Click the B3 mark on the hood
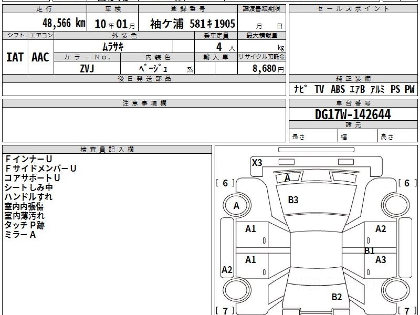Image resolution: width=420 pixels, height=315 pixels. tap(293, 200)
